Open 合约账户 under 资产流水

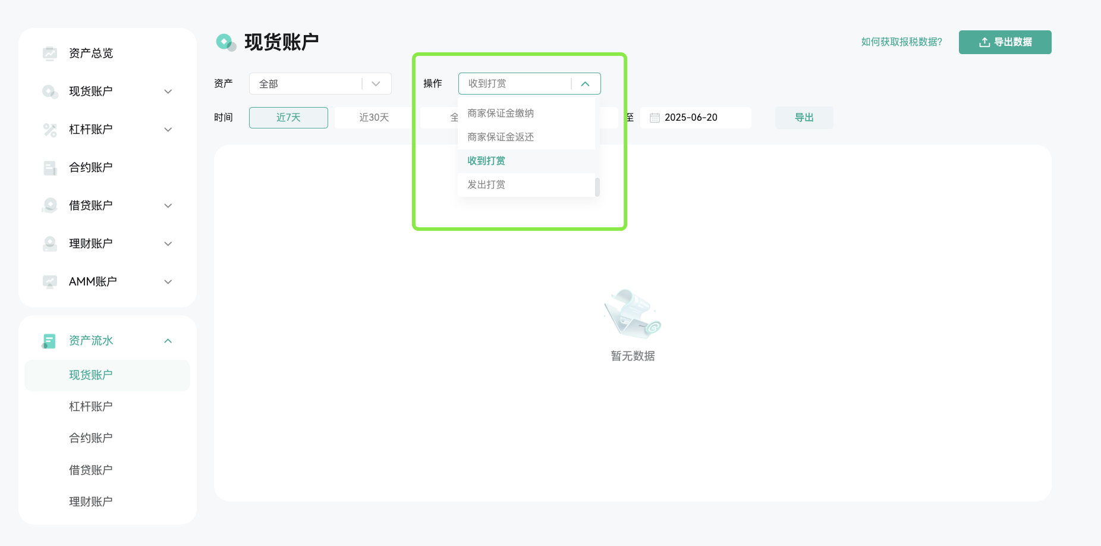click(90, 438)
